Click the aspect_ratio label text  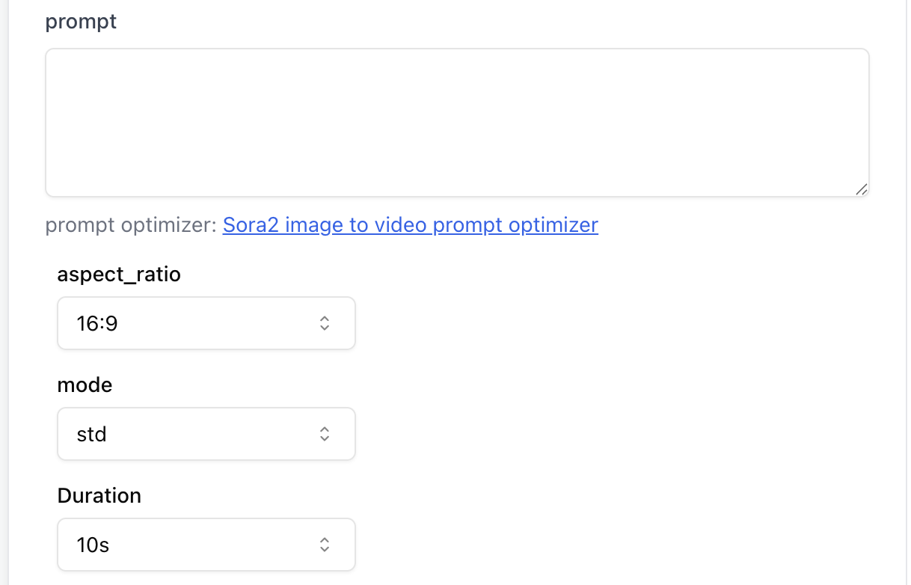[x=119, y=274]
